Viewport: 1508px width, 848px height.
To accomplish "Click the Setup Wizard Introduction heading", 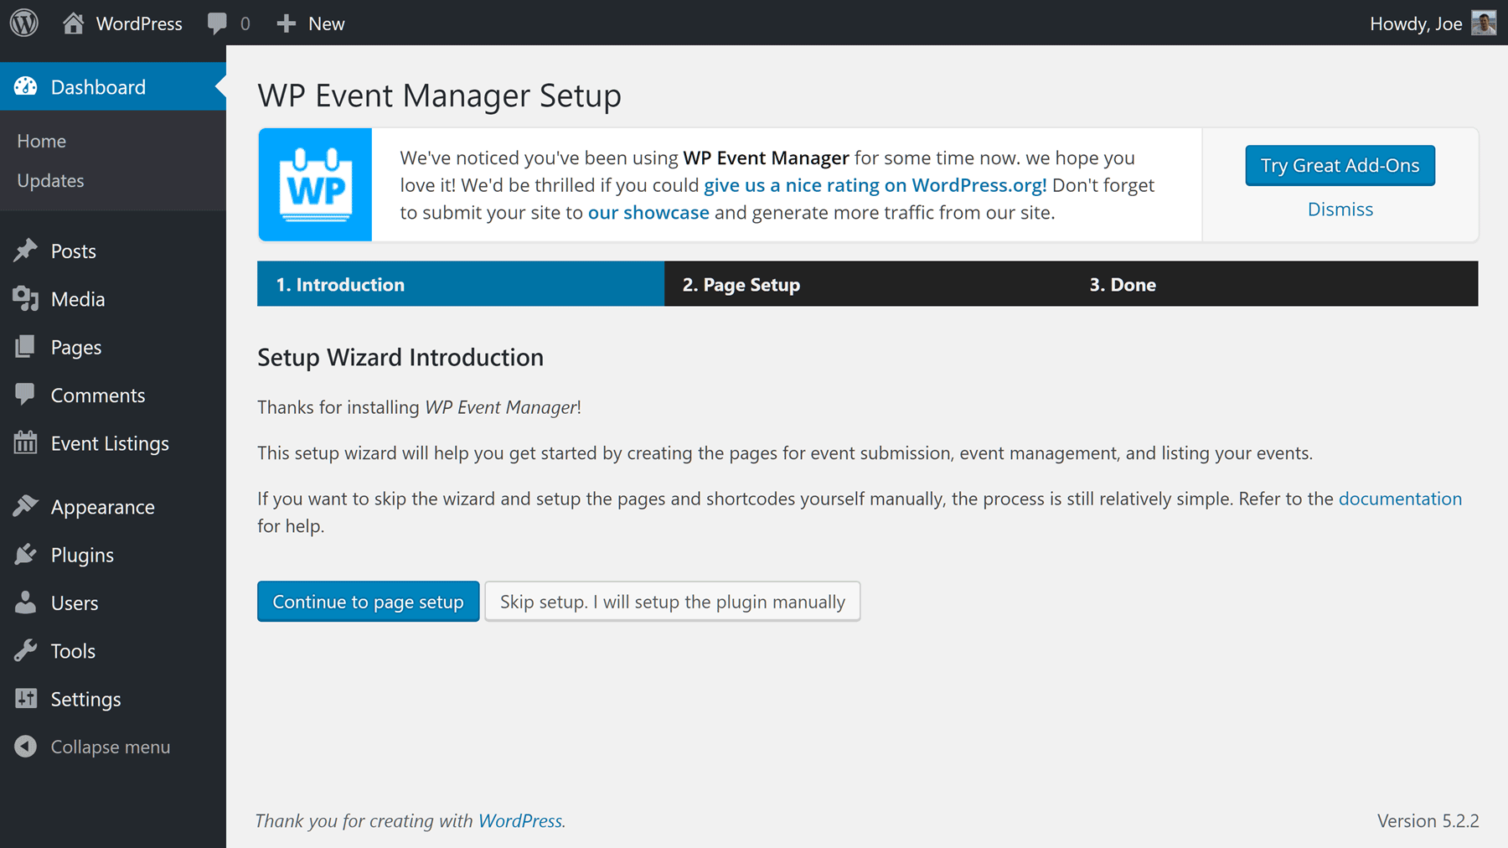I will coord(400,358).
